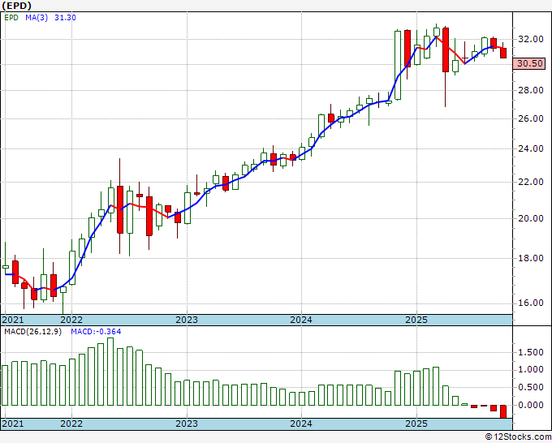The height and width of the screenshot is (443, 552).
Task: Click the (EPD) chart title
Action: 16,6
